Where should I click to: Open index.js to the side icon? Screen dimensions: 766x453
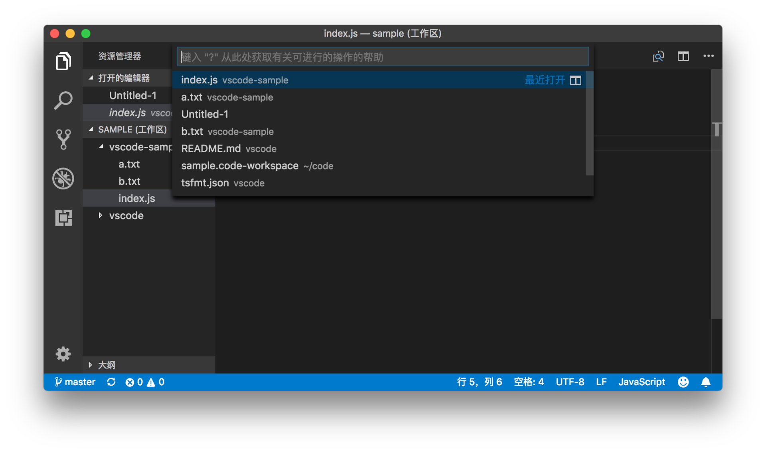coord(575,80)
